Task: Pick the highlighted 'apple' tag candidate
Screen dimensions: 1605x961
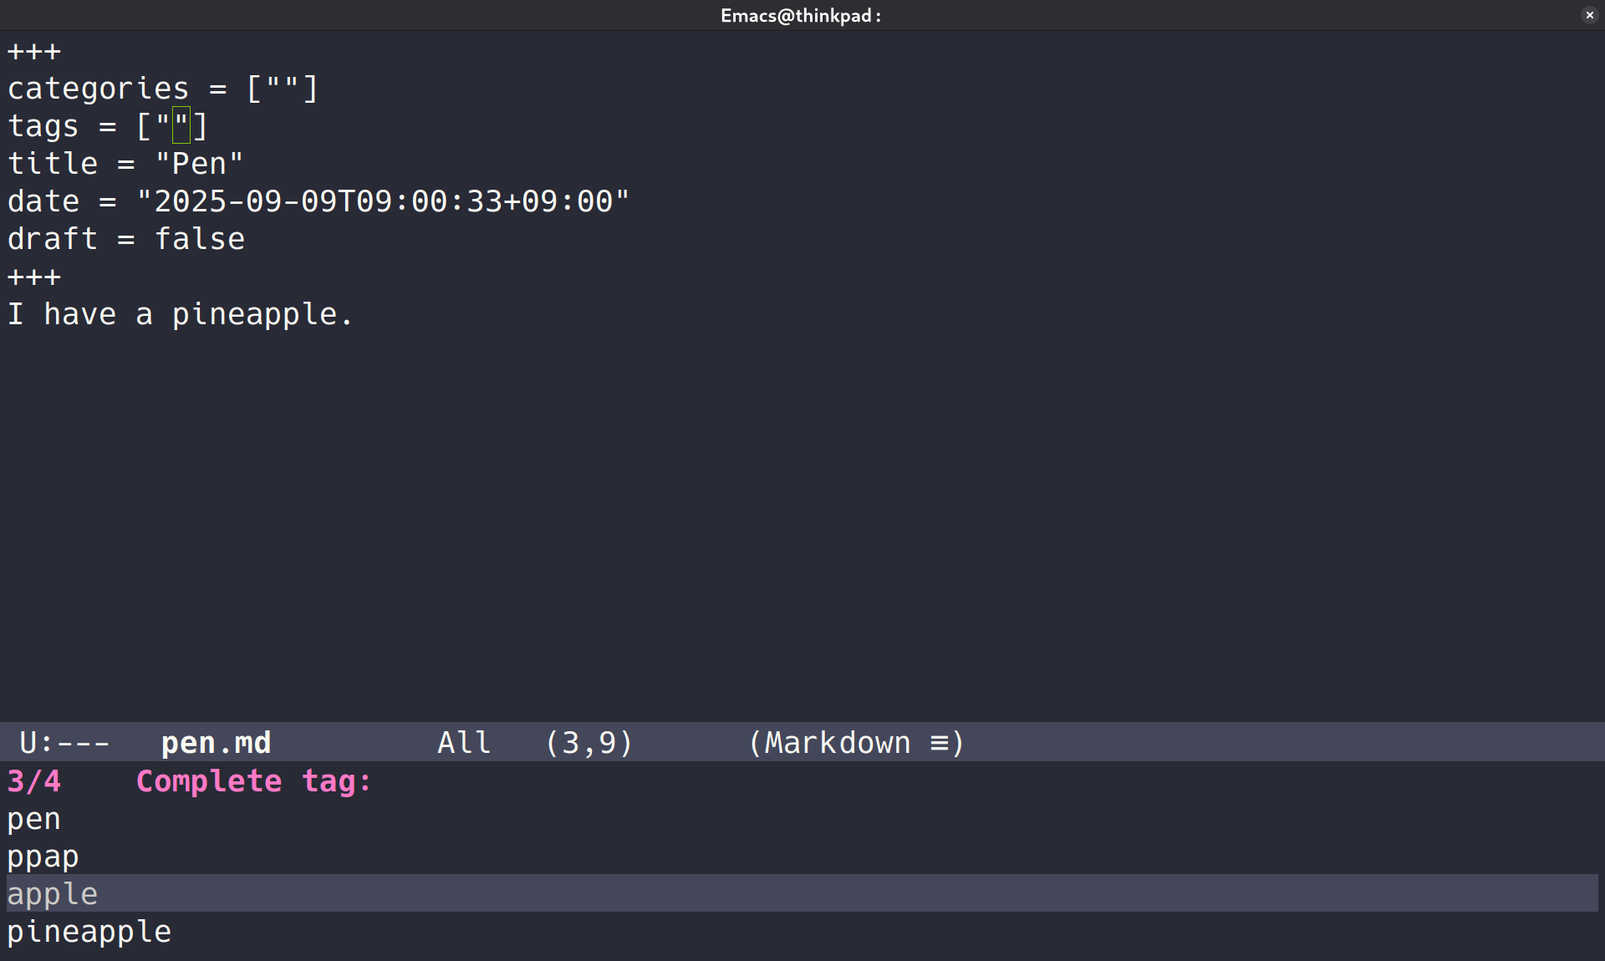Action: (52, 894)
